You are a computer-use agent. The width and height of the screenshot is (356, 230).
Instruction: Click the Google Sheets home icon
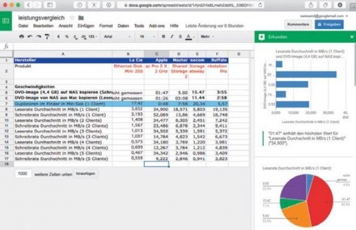[6, 21]
